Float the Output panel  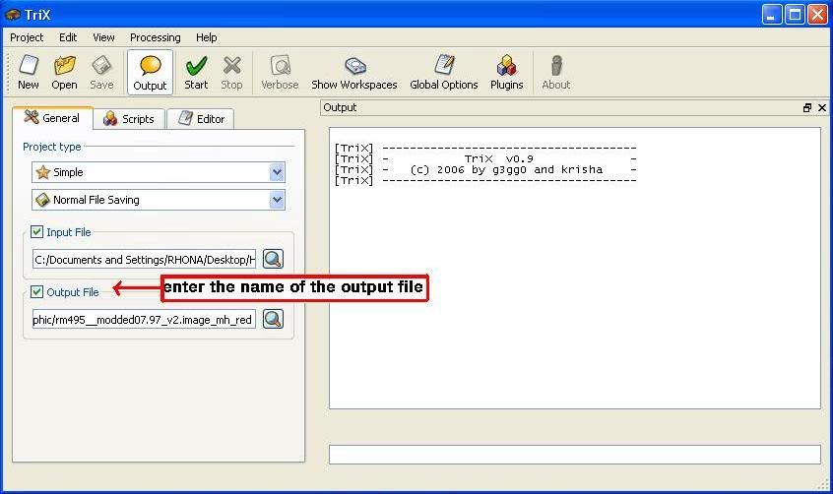tap(807, 108)
